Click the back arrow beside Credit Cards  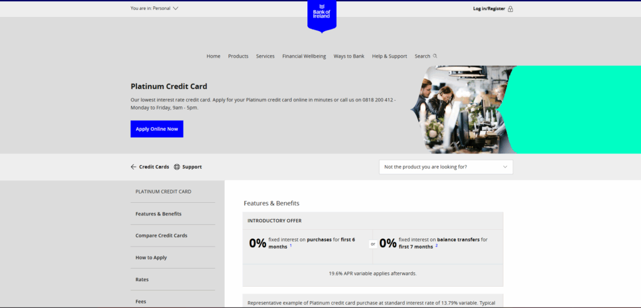point(133,167)
